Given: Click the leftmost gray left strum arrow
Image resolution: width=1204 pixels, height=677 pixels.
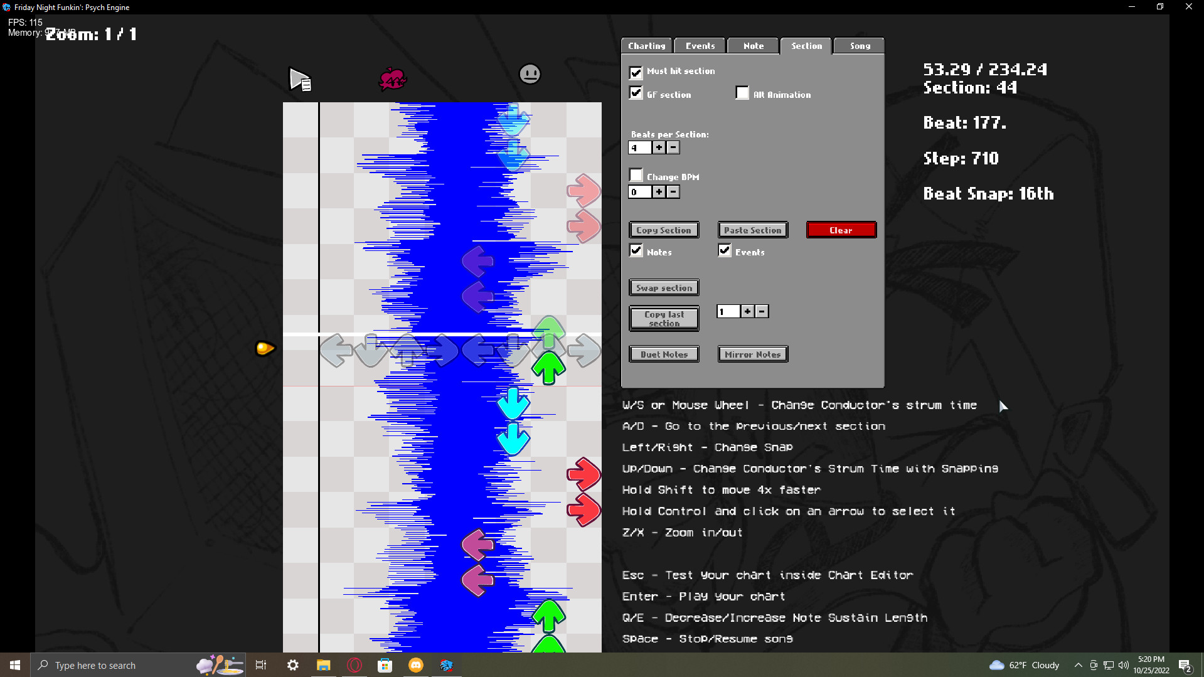Looking at the screenshot, I should (x=336, y=350).
